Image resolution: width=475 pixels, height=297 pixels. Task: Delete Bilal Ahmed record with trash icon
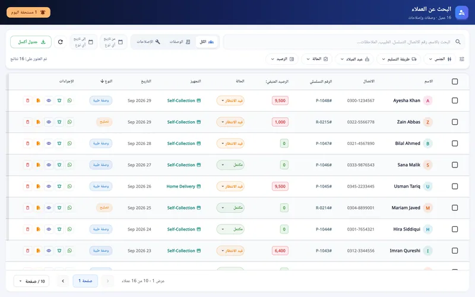pyautogui.click(x=27, y=144)
